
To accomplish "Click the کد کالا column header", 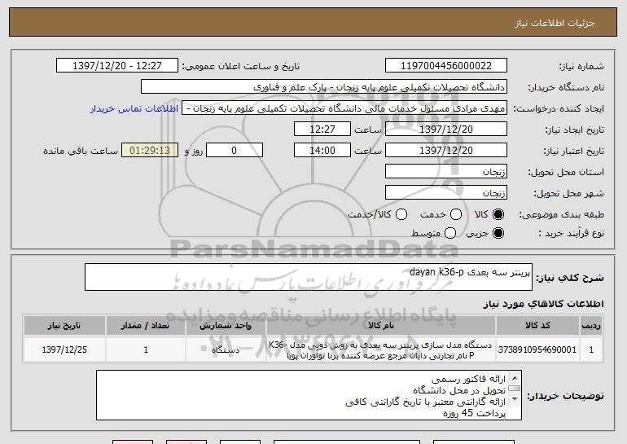I will click(537, 326).
